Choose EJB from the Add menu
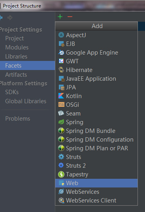The width and height of the screenshot is (145, 212). click(x=96, y=44)
